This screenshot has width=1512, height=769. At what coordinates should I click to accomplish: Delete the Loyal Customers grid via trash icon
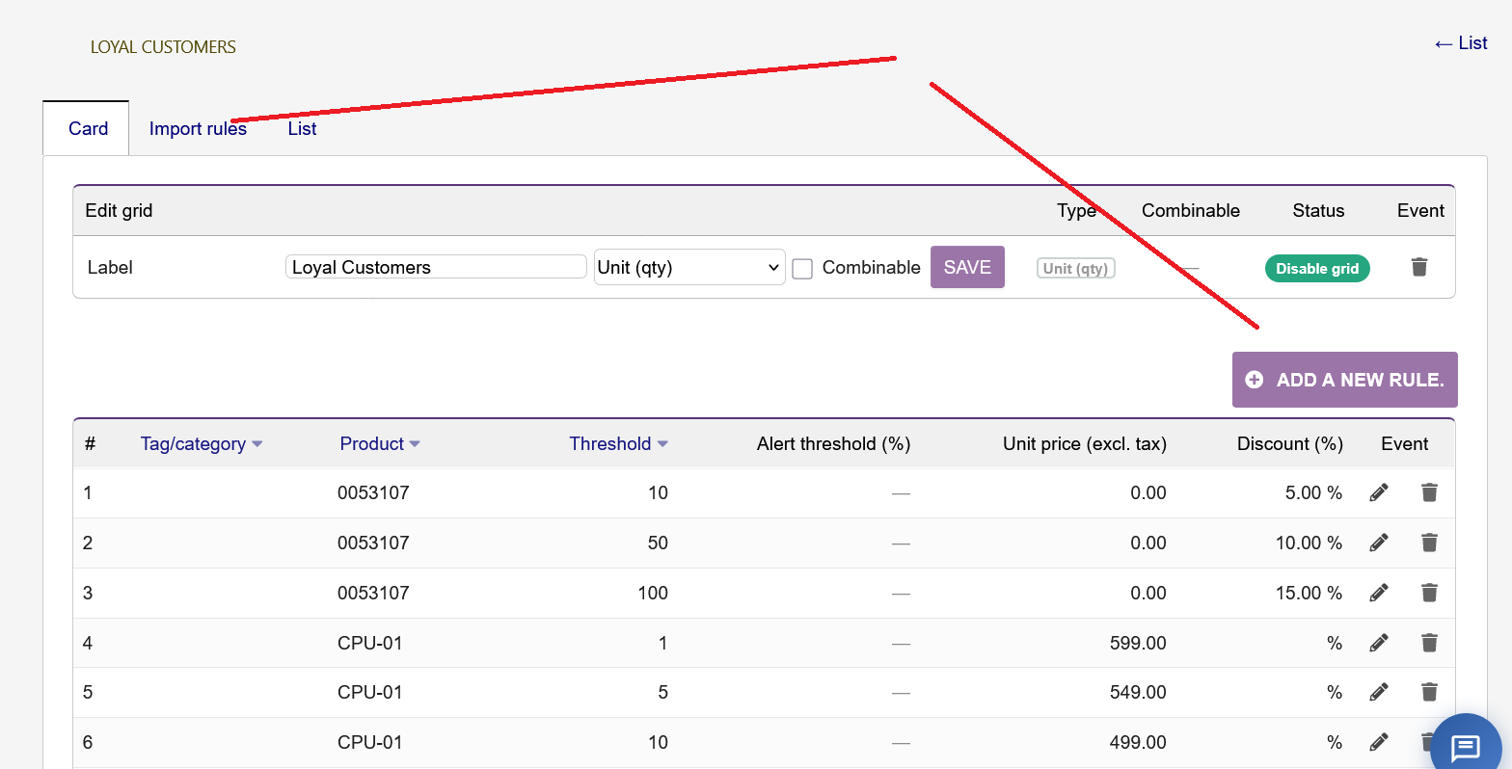click(1419, 267)
